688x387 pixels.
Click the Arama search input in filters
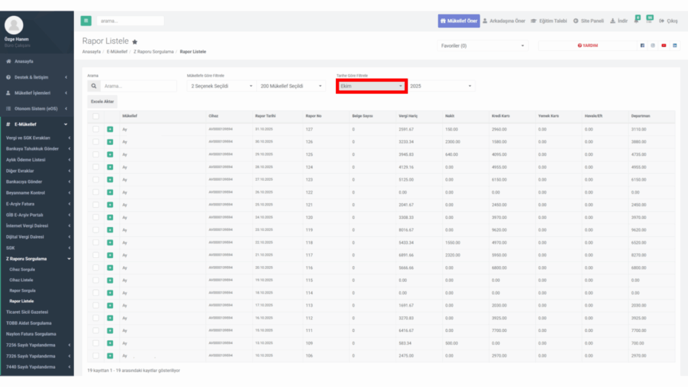pos(138,86)
